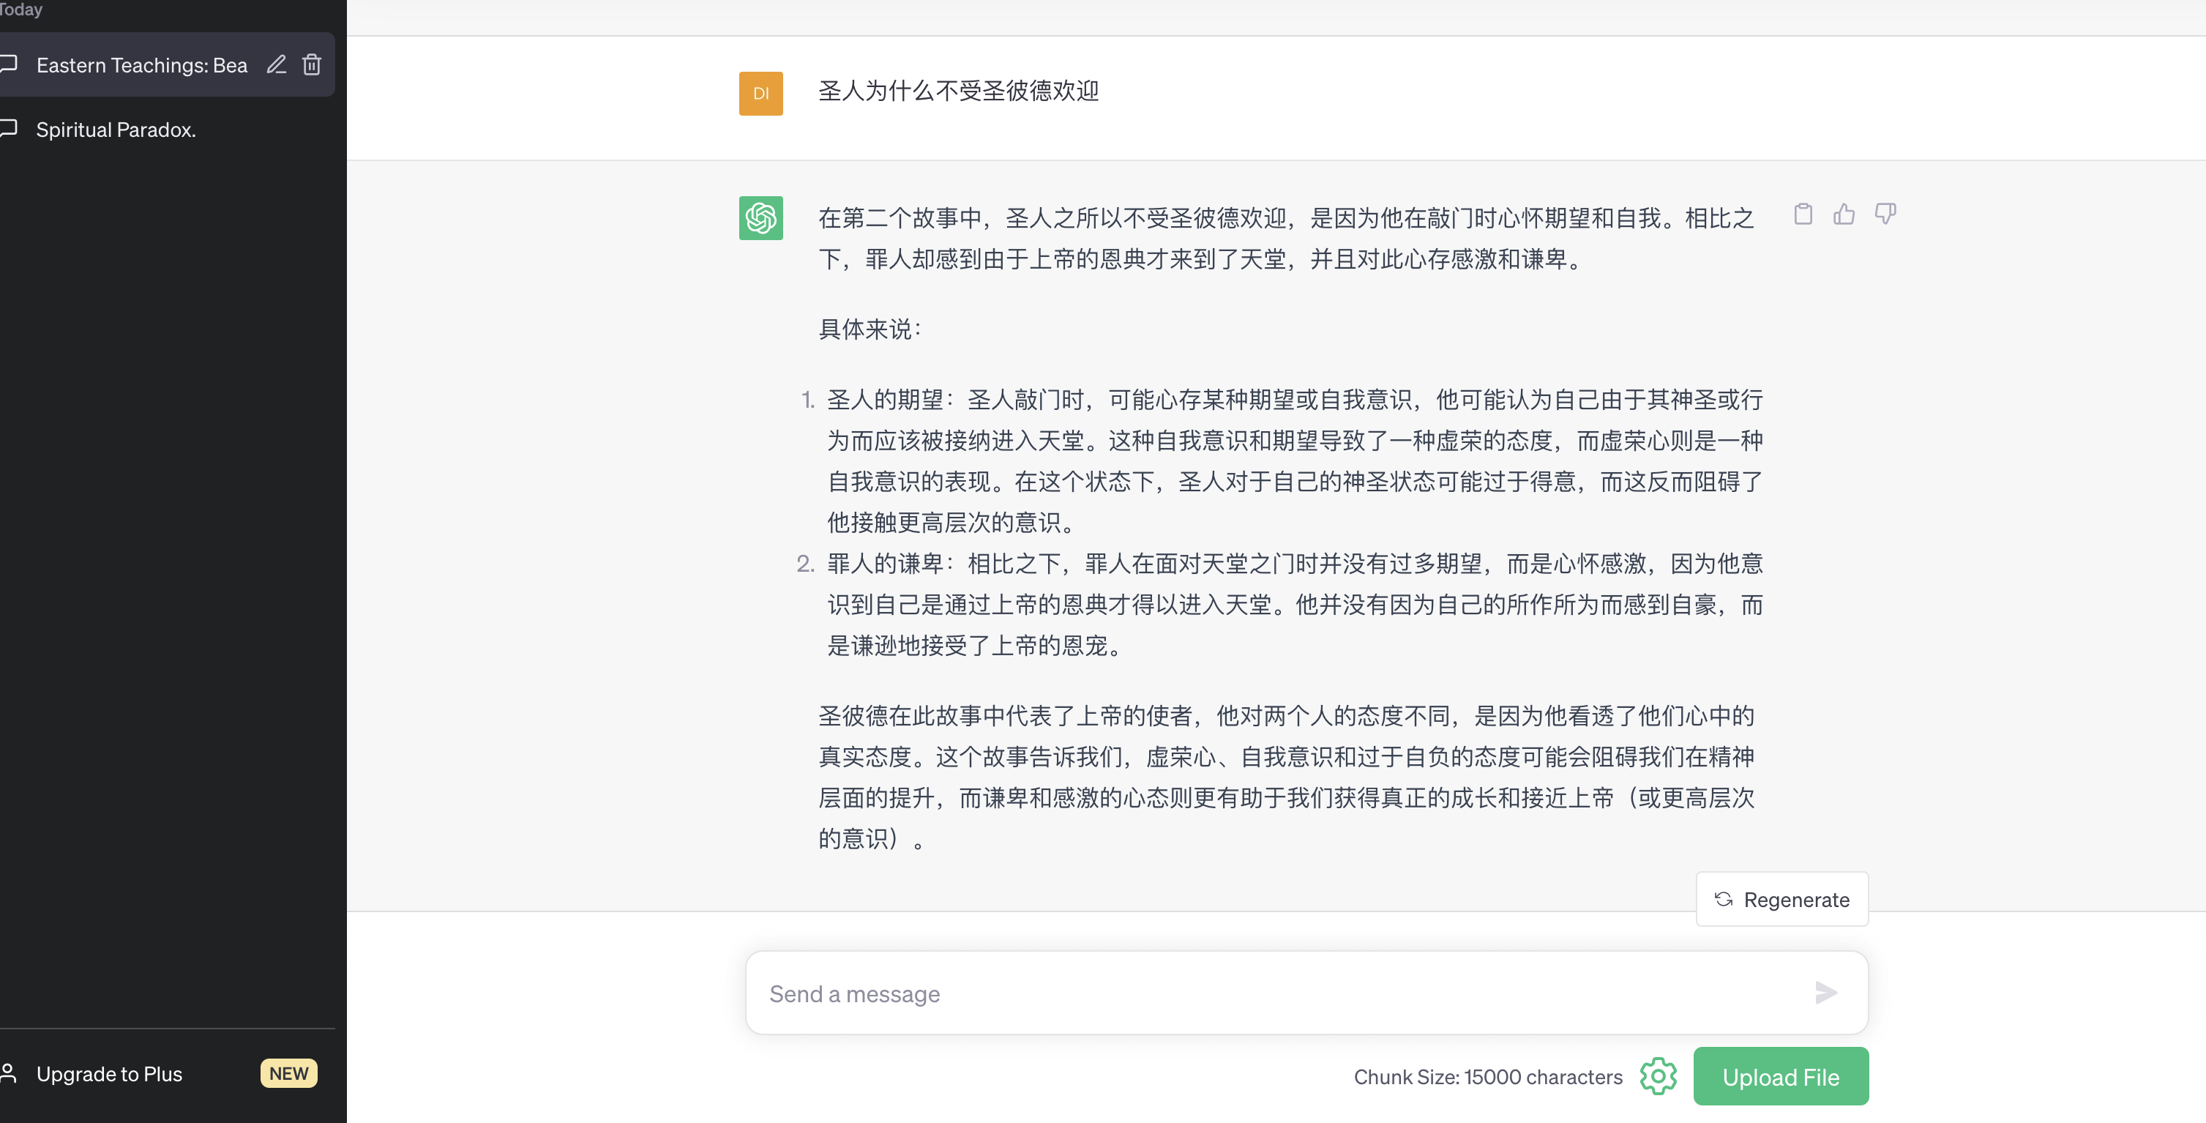Image resolution: width=2206 pixels, height=1123 pixels.
Task: Click the NEW badge beside Upgrade
Action: coord(288,1074)
